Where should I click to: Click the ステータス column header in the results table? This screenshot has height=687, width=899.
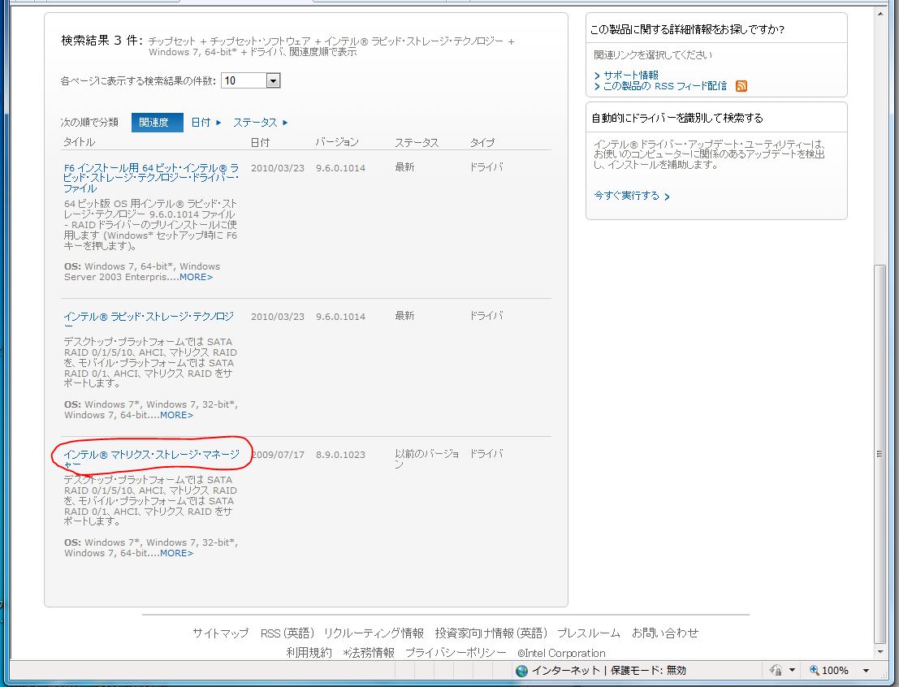417,141
